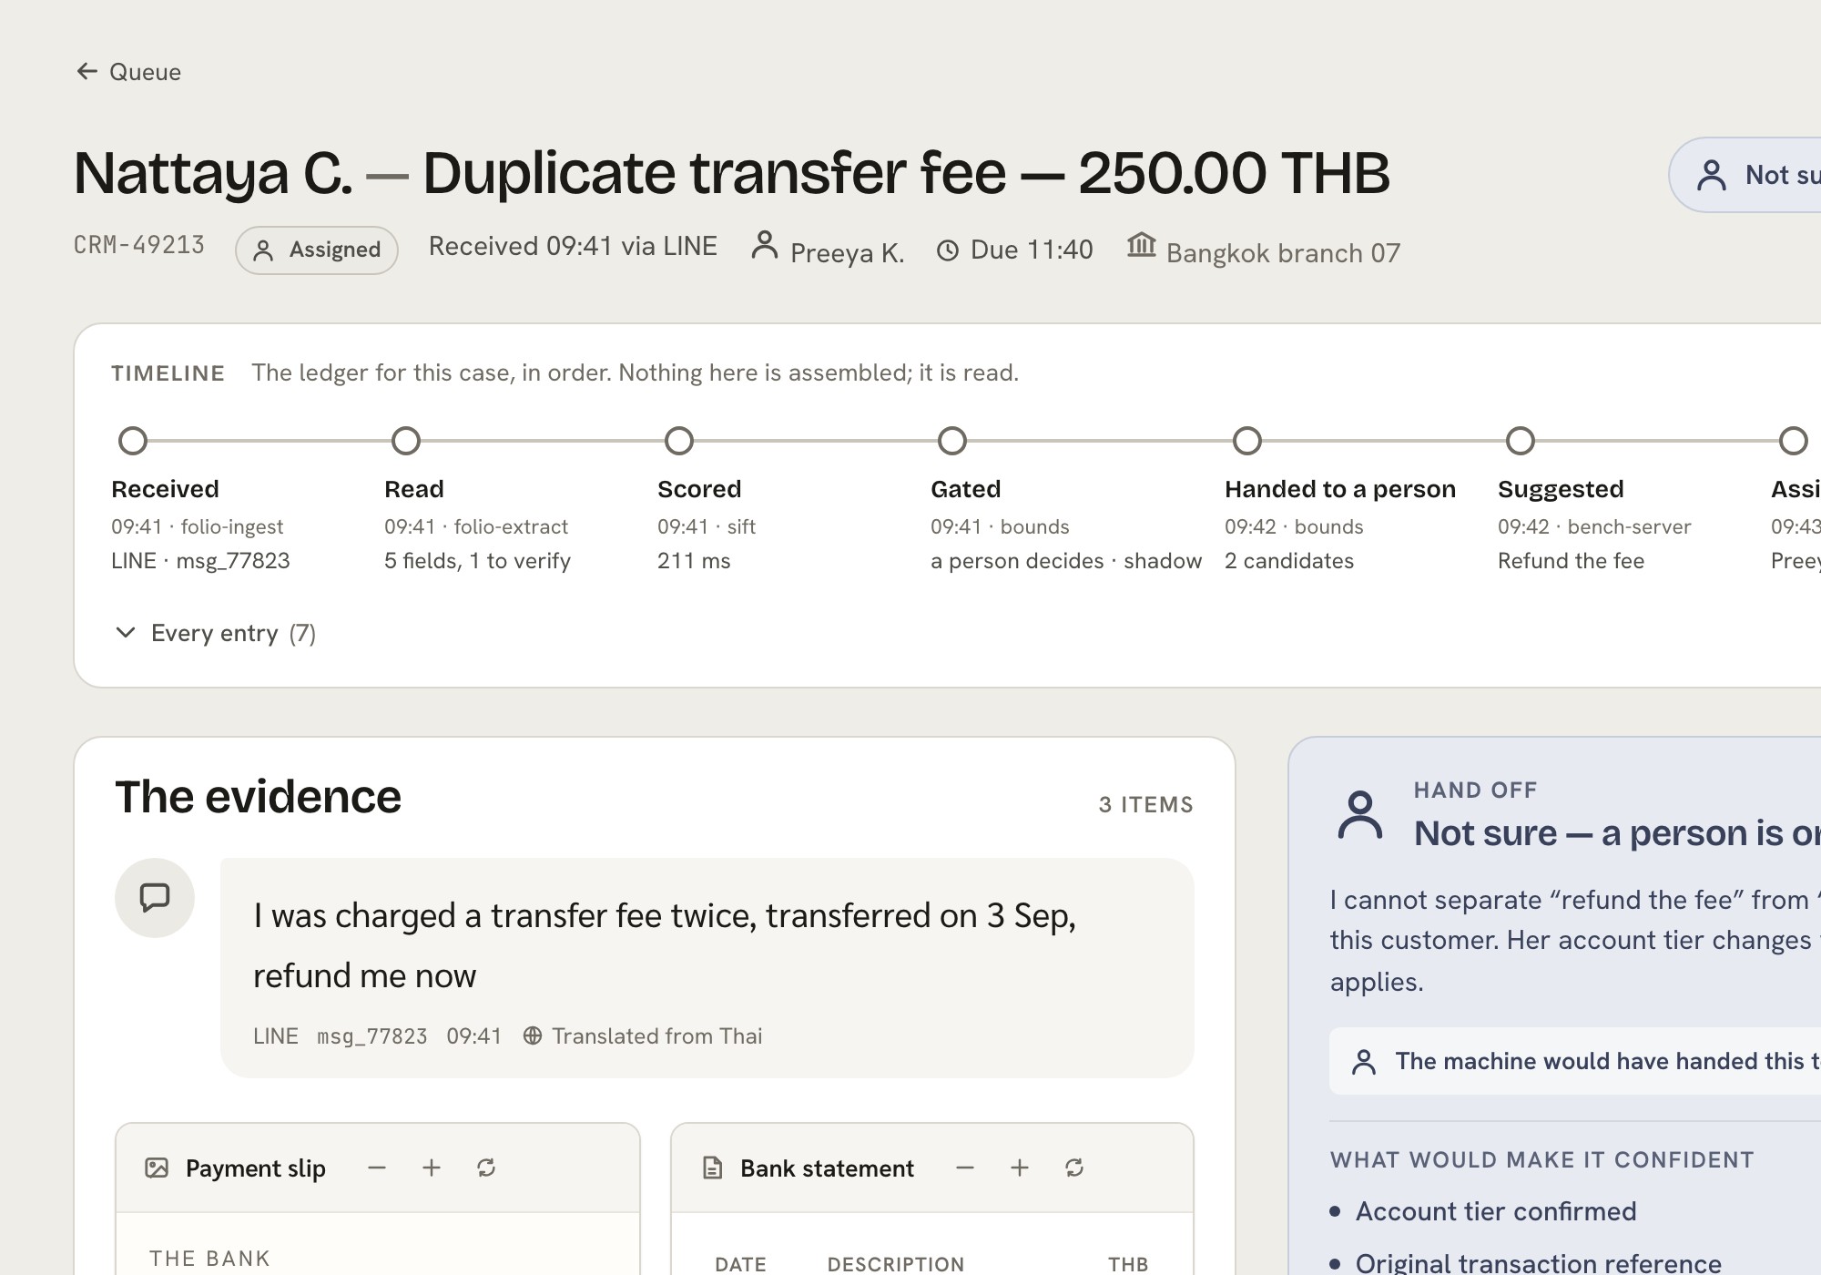
Task: Click the Payment slip image icon
Action: pos(157,1168)
